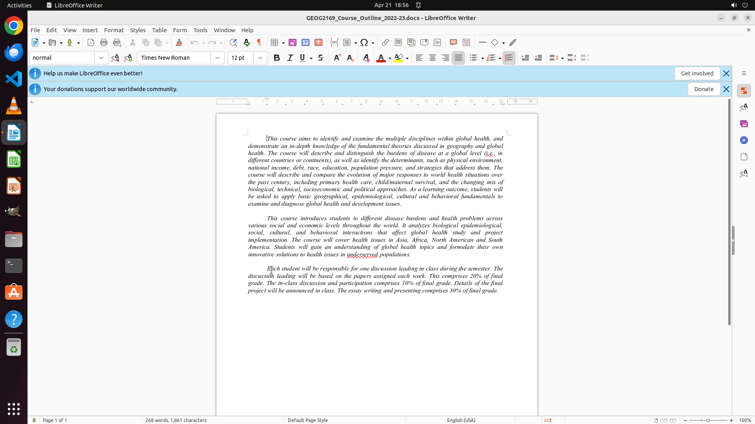Viewport: 755px width, 424px height.
Task: Click the Insert Hyperlink icon
Action: click(385, 42)
